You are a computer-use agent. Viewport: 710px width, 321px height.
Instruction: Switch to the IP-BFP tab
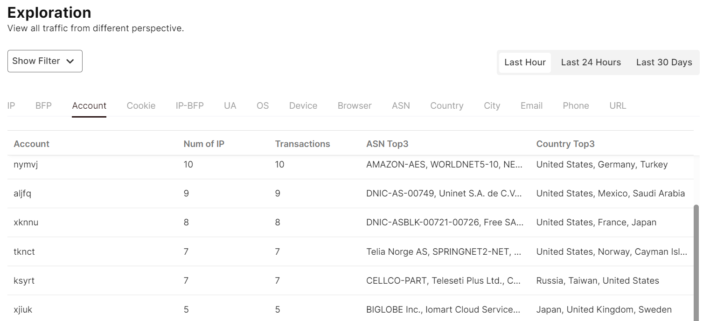189,105
